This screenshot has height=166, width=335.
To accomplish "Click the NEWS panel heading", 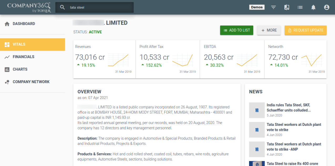I will pyautogui.click(x=256, y=92).
